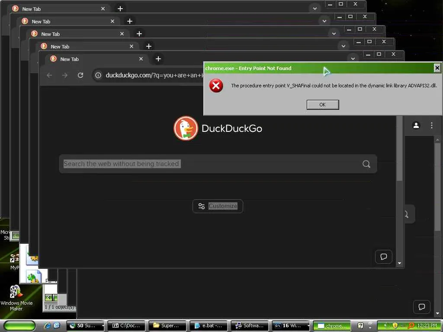Reload the page in the front browser window
This screenshot has height=332, width=443.
[80, 75]
